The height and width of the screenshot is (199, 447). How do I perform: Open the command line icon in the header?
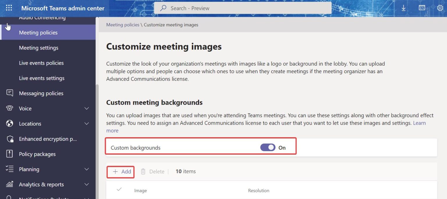422,8
